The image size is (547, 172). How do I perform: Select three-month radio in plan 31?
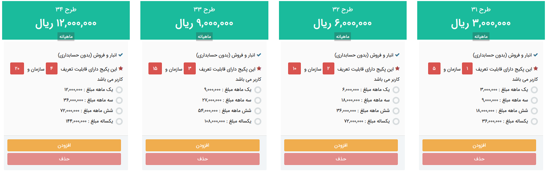tap(534, 100)
